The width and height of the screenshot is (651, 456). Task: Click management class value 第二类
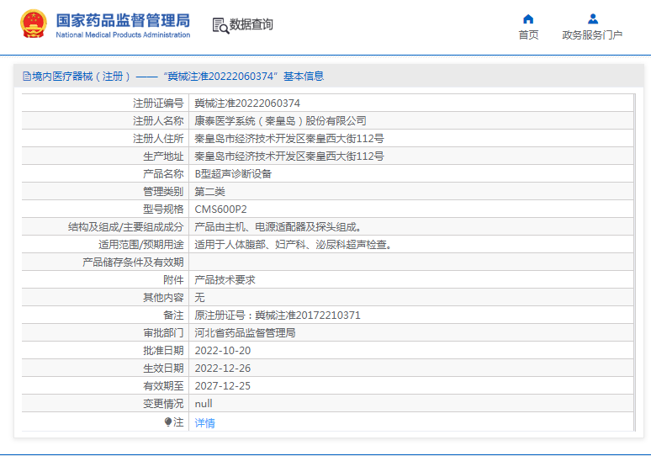pos(209,192)
